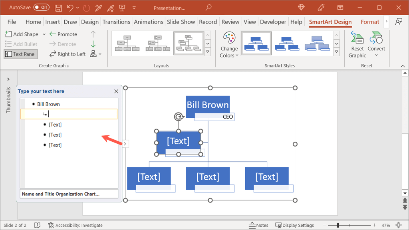Screen dimensions: 409x230
Task: Click the Save icon in title bar
Action: click(x=58, y=8)
